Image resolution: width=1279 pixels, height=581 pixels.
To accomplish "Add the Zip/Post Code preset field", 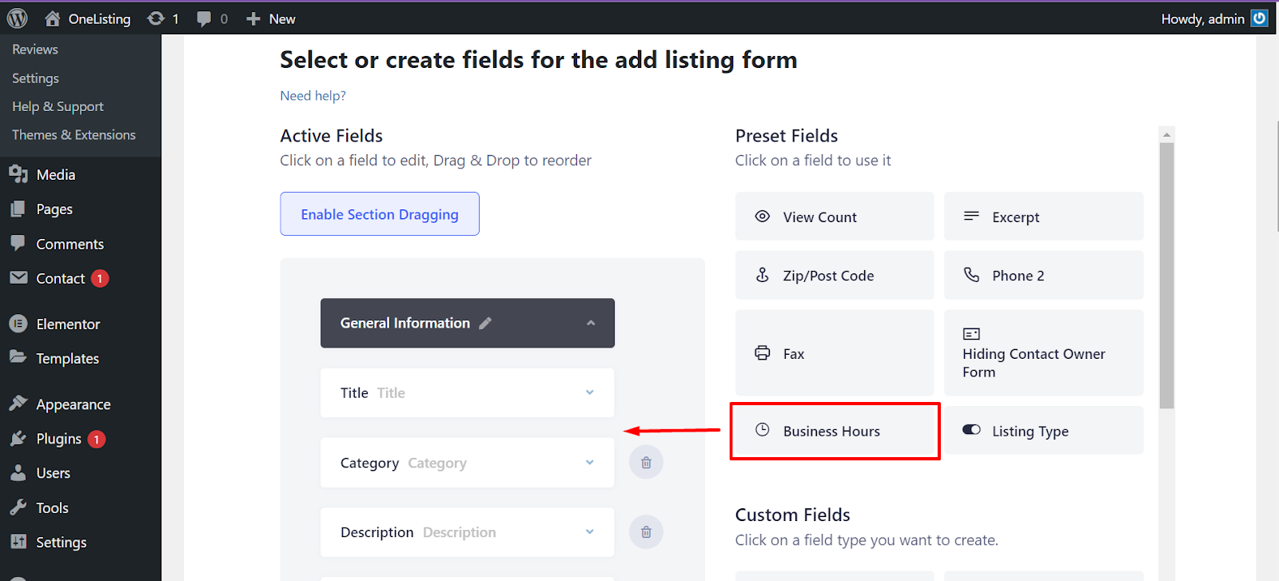I will 835,276.
